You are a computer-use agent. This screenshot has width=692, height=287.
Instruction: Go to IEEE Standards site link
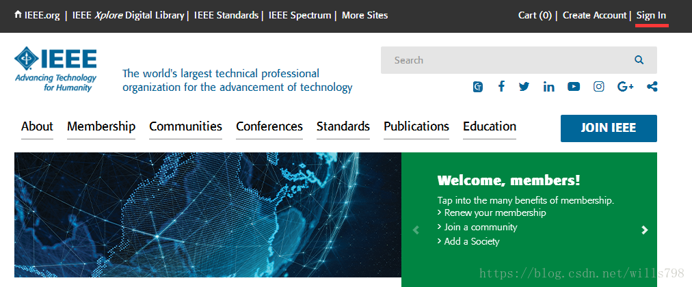pyautogui.click(x=226, y=16)
